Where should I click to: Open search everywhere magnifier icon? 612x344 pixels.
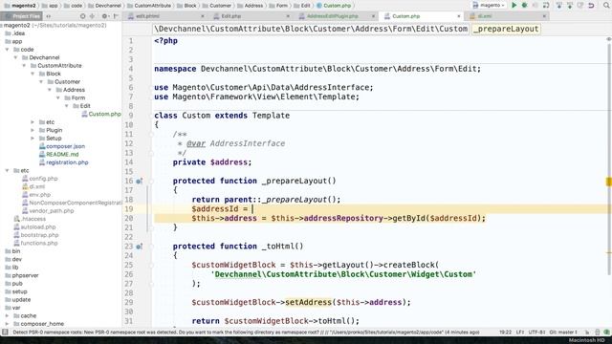tap(606, 6)
